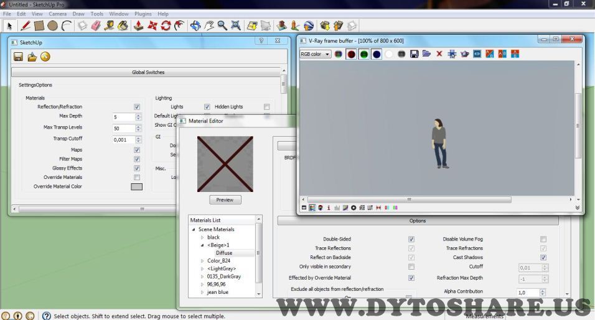Choose the red Move tool
Image resolution: width=595 pixels, height=320 pixels.
click(152, 25)
